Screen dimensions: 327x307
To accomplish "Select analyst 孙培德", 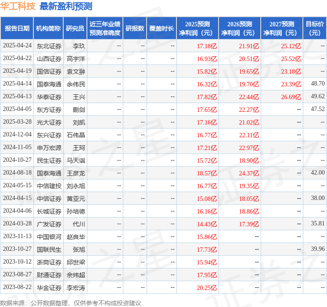I will pyautogui.click(x=76, y=211).
